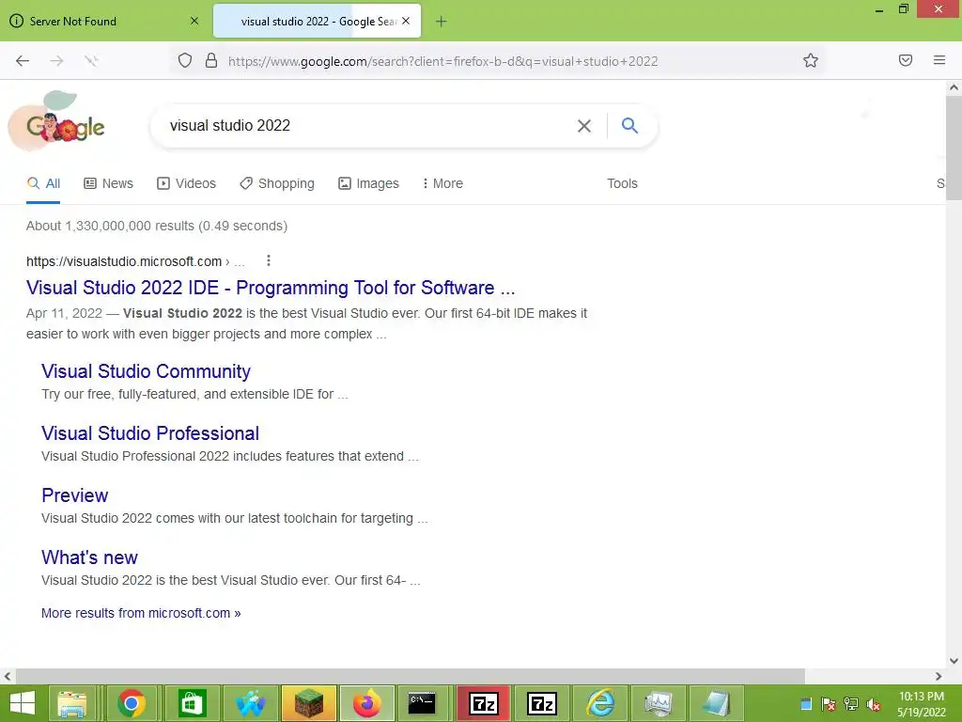Open the Command Prompt taskbar icon
The image size is (962, 722).
click(422, 703)
